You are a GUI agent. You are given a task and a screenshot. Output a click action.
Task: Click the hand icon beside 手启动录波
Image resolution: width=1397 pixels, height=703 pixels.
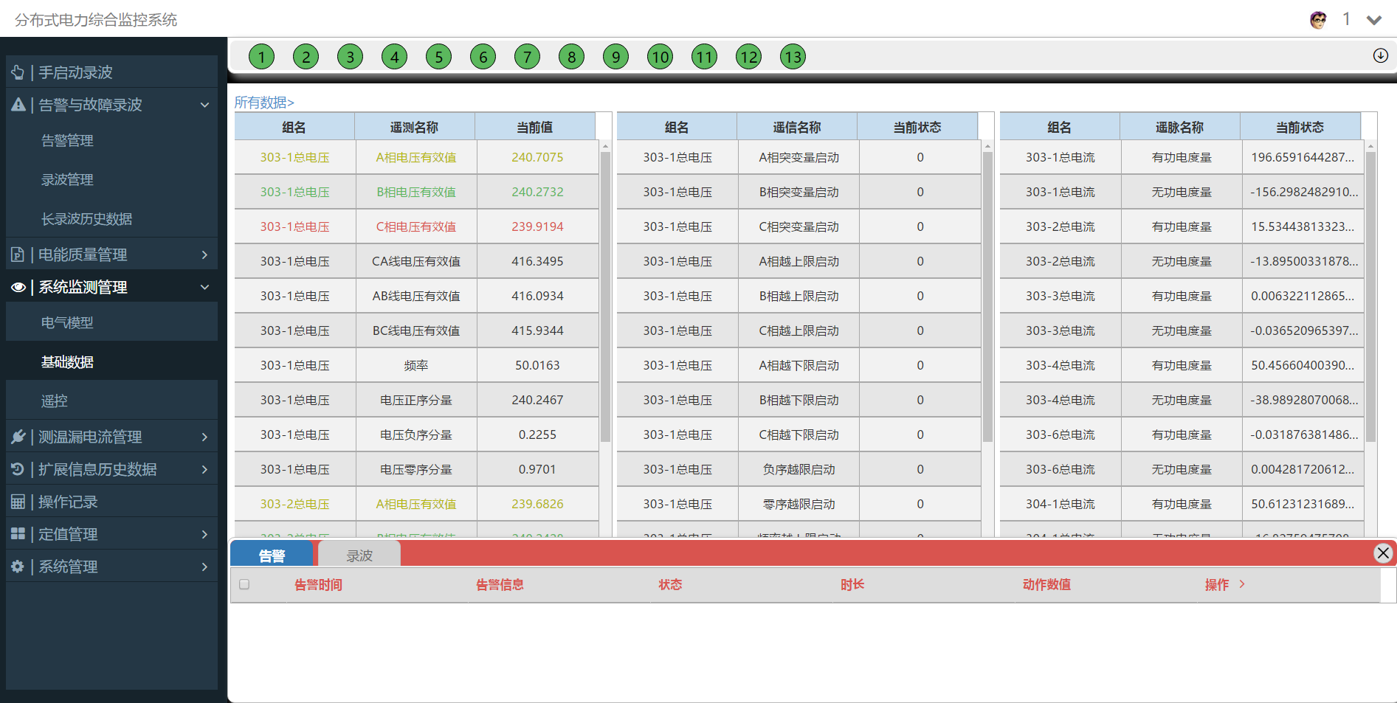click(x=18, y=72)
